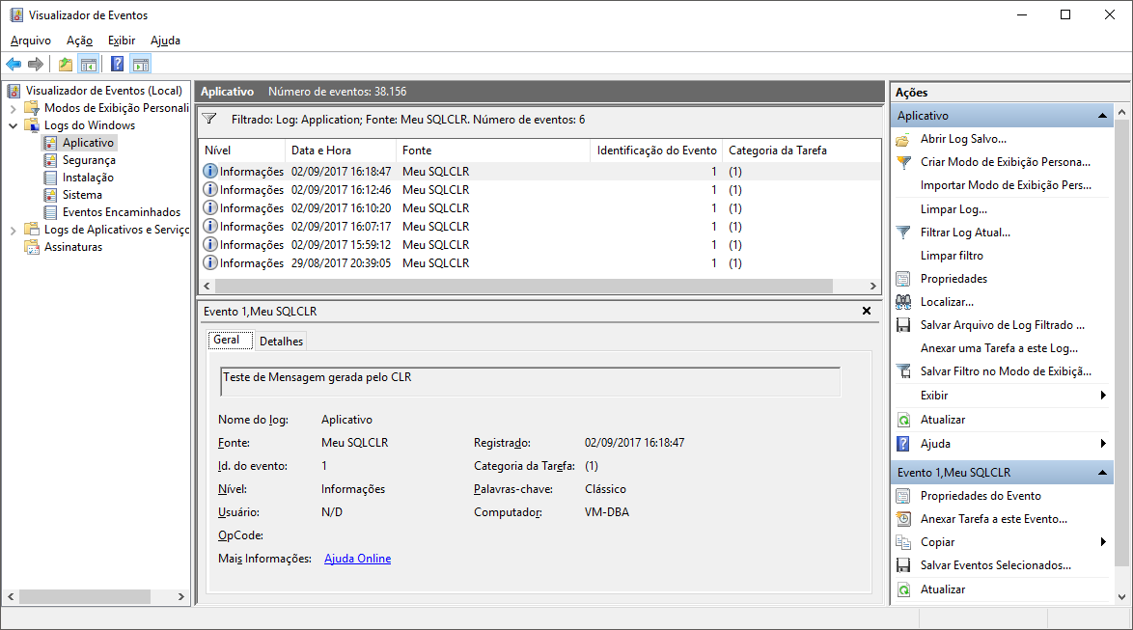Click the Localizar binoculars icon
The image size is (1133, 630).
click(902, 301)
